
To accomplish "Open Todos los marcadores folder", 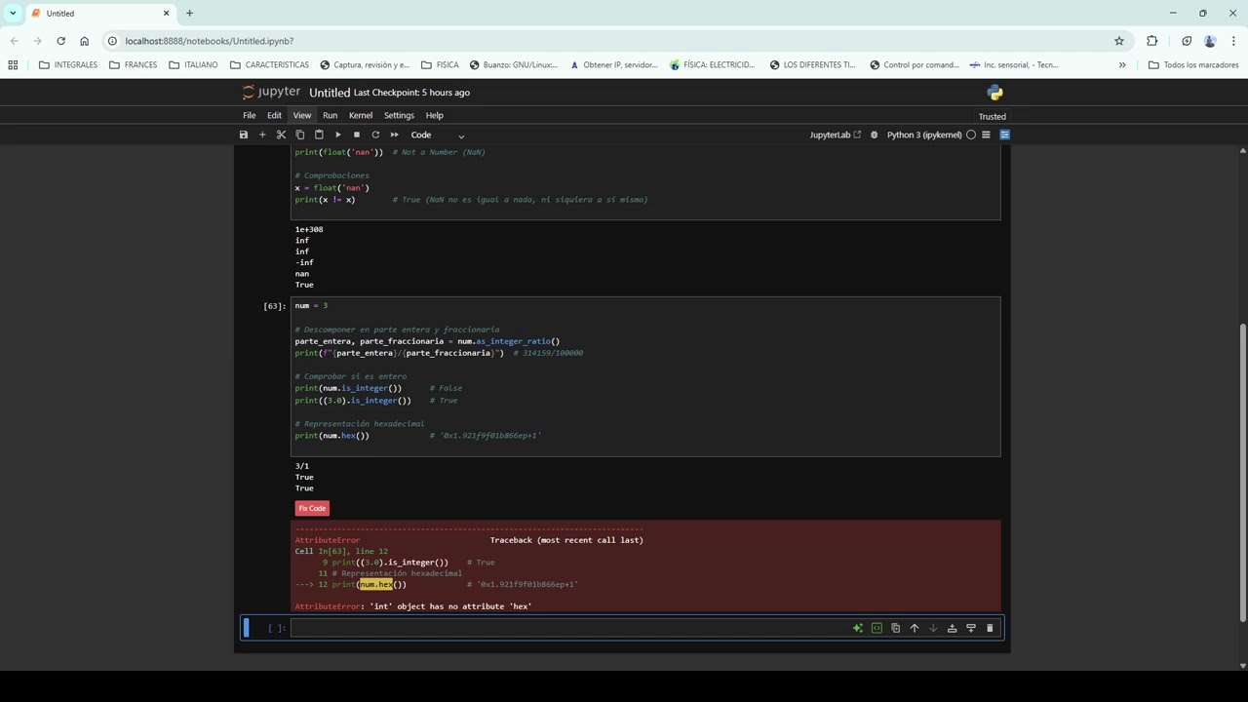I will pos(1192,65).
